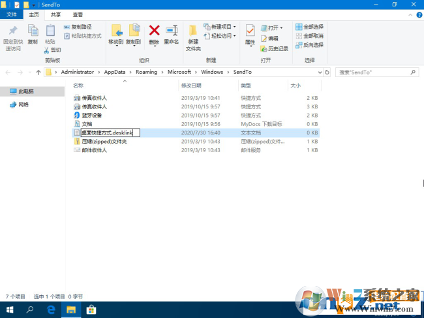Screen dimensions: 424x318
Task: Go forward with the Forward arrow
Action: (x=20, y=72)
